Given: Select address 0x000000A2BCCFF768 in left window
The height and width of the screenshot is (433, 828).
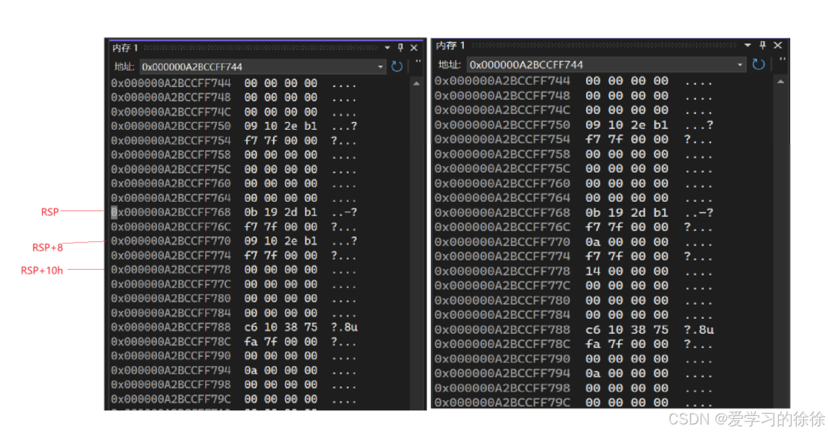Looking at the screenshot, I should click(170, 213).
